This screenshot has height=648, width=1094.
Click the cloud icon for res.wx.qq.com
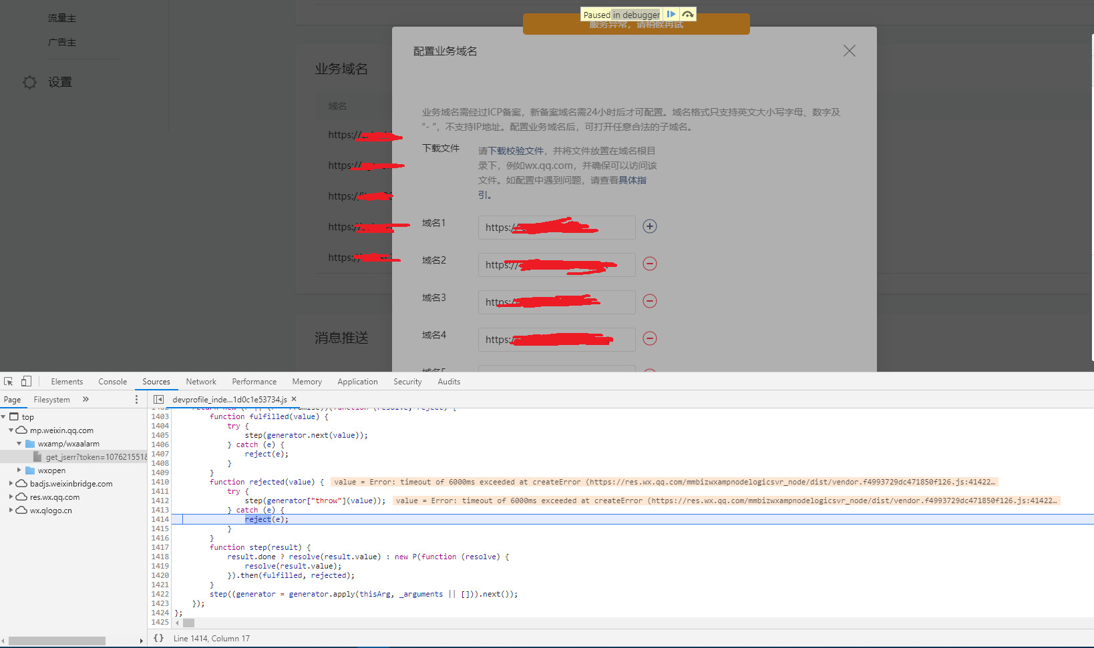click(x=22, y=497)
